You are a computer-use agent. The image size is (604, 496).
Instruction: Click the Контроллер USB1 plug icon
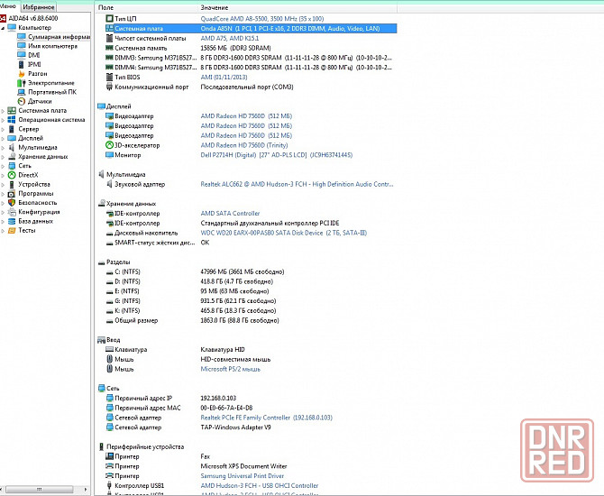[109, 485]
